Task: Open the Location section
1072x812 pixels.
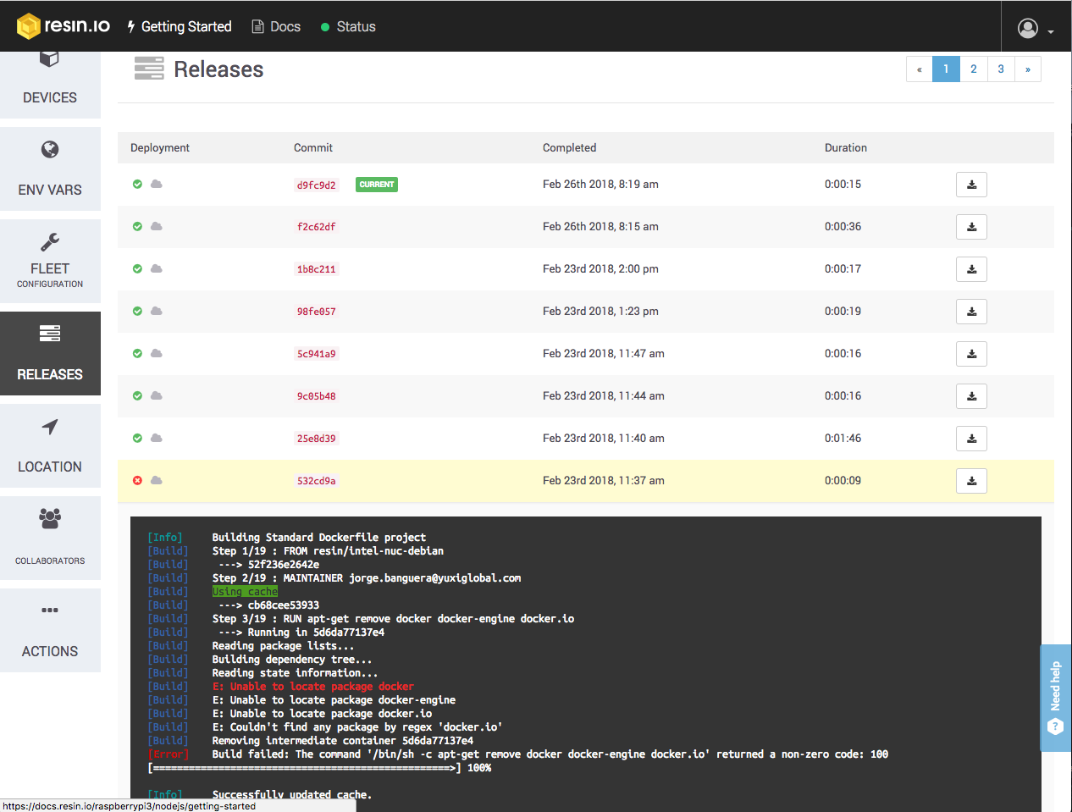Action: (x=50, y=445)
